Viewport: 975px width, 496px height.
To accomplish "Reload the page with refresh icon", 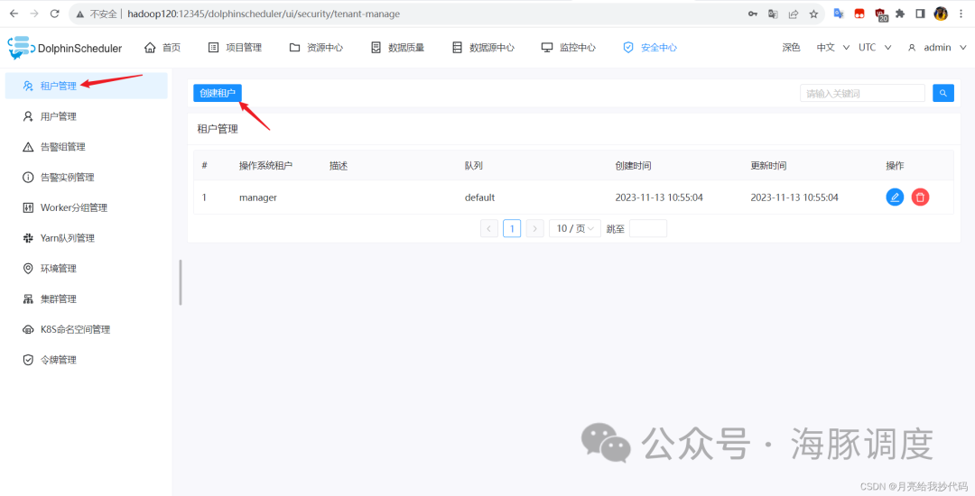I will click(55, 14).
